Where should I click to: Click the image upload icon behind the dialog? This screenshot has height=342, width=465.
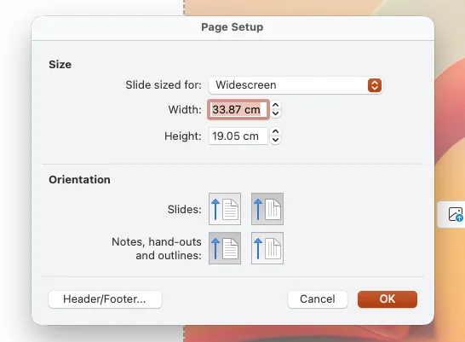[456, 214]
